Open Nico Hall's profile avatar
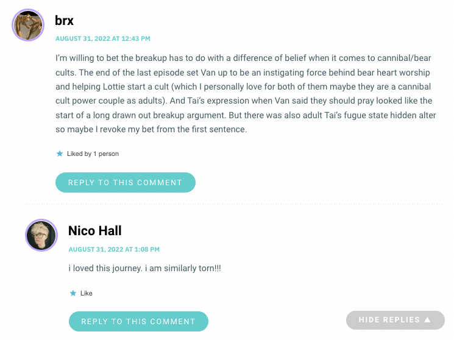Image resolution: width=454 pixels, height=340 pixels. click(x=41, y=235)
